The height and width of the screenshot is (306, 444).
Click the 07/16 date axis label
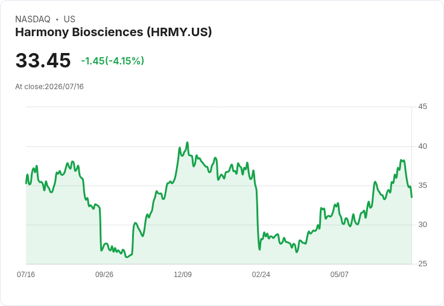[26, 275]
